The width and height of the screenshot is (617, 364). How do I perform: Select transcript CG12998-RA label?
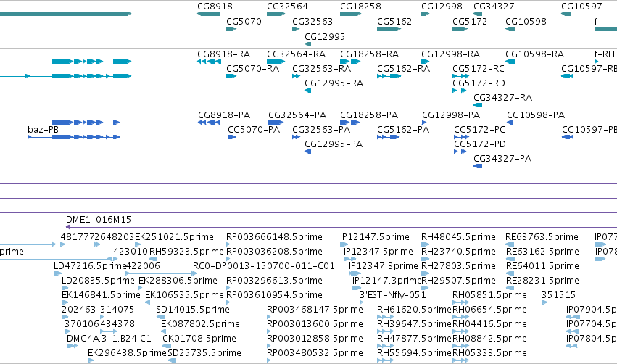tap(450, 54)
